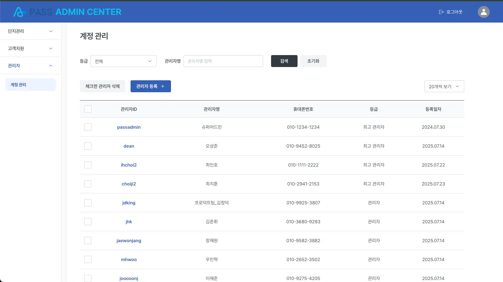Viewport: 503px width, 282px height.
Task: Open the passadmin account link
Action: point(129,127)
